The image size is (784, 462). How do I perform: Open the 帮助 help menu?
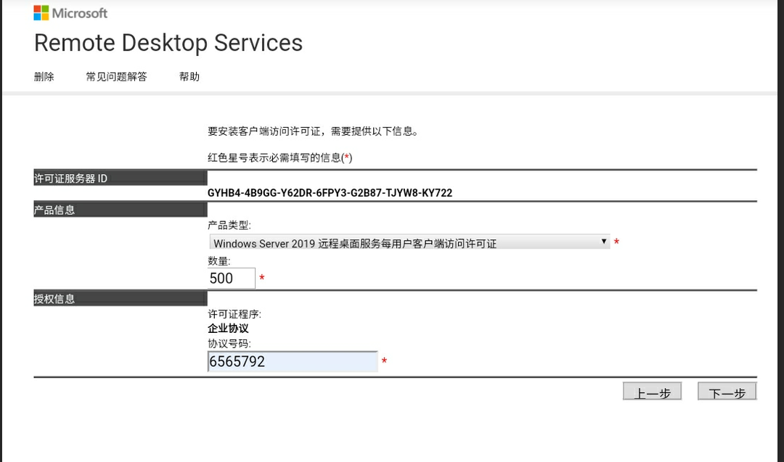[189, 76]
